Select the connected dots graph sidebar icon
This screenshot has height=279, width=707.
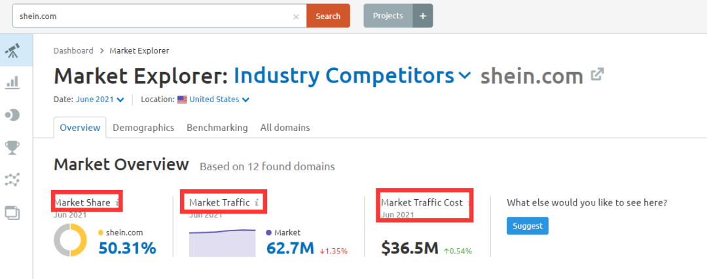pos(12,179)
